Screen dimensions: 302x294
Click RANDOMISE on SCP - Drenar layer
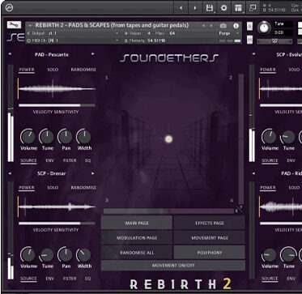(83, 188)
